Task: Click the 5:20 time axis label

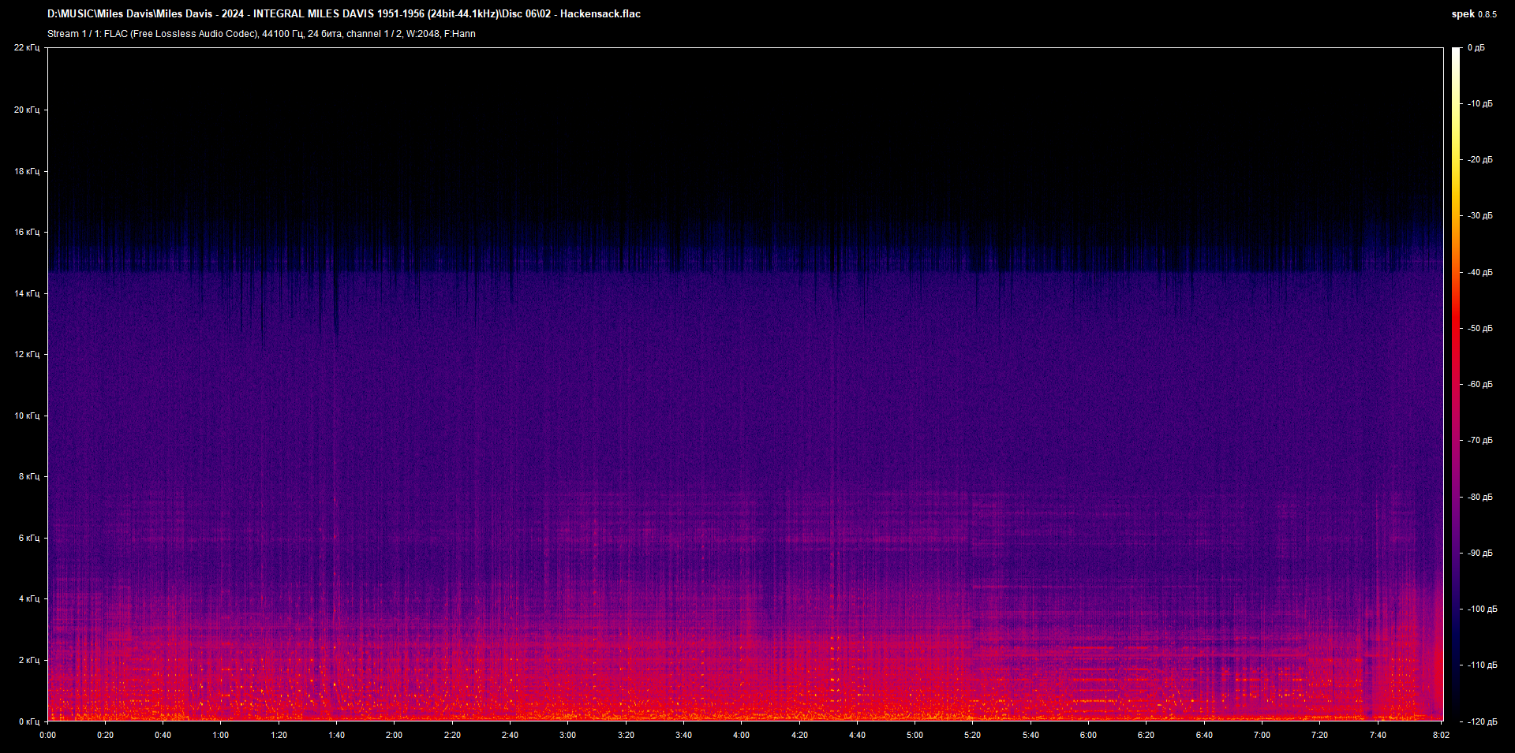Action: point(972,735)
